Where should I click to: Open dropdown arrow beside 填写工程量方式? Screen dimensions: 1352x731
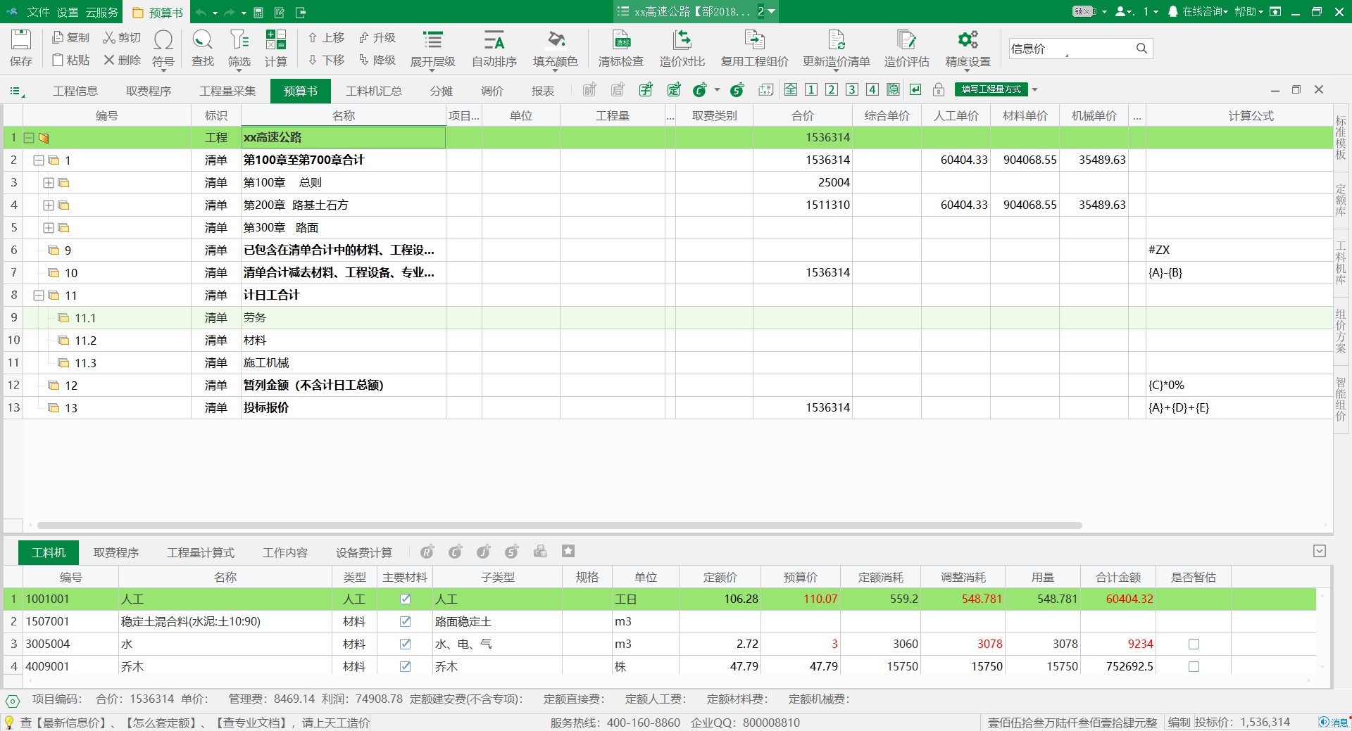(x=1034, y=89)
